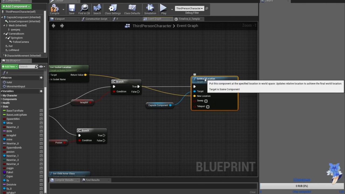Expand the Health variable category
Screen dimensions: 345x194
1,103
